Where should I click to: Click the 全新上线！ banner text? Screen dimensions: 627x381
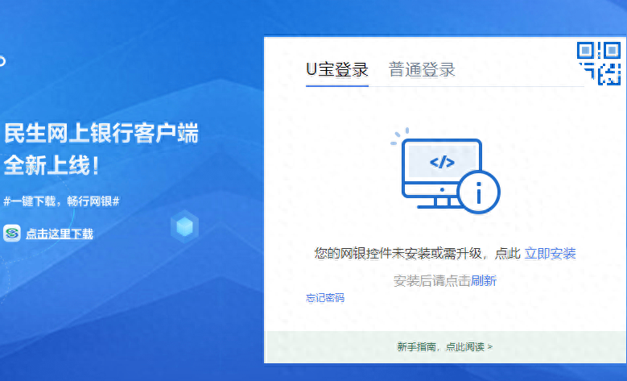[52, 165]
